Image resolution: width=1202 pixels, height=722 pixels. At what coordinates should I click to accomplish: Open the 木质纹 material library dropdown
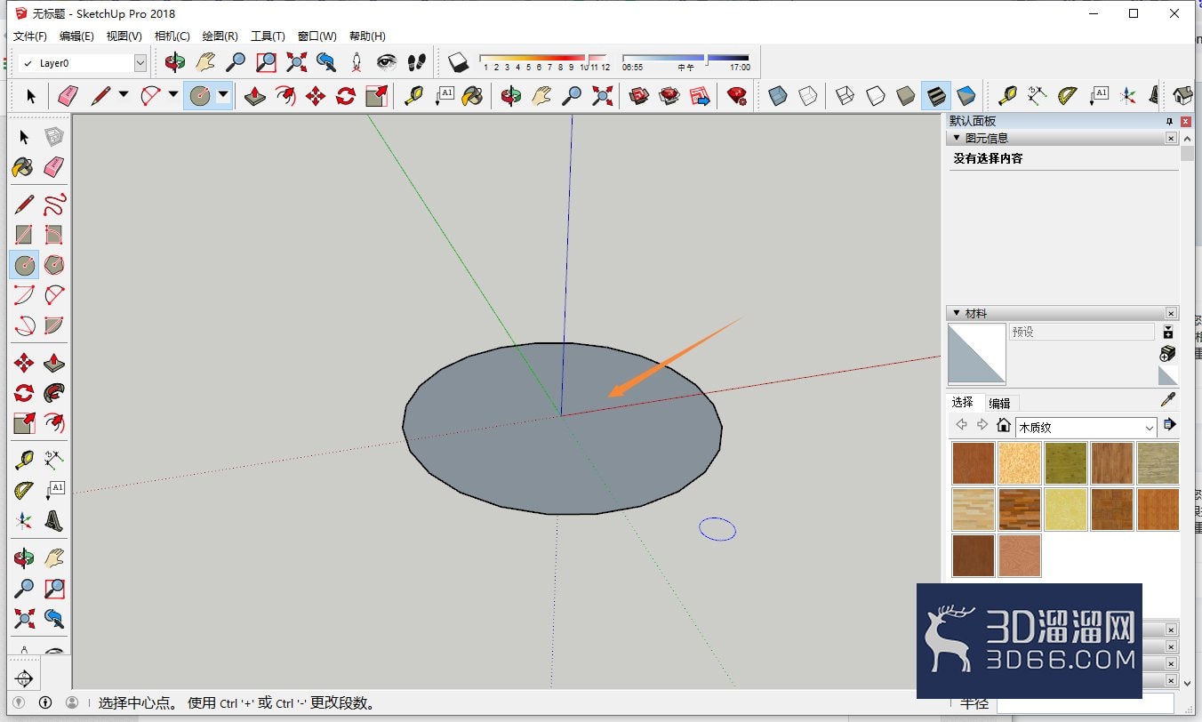[1086, 427]
